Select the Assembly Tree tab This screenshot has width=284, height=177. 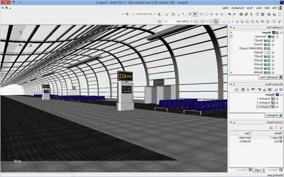point(271,77)
